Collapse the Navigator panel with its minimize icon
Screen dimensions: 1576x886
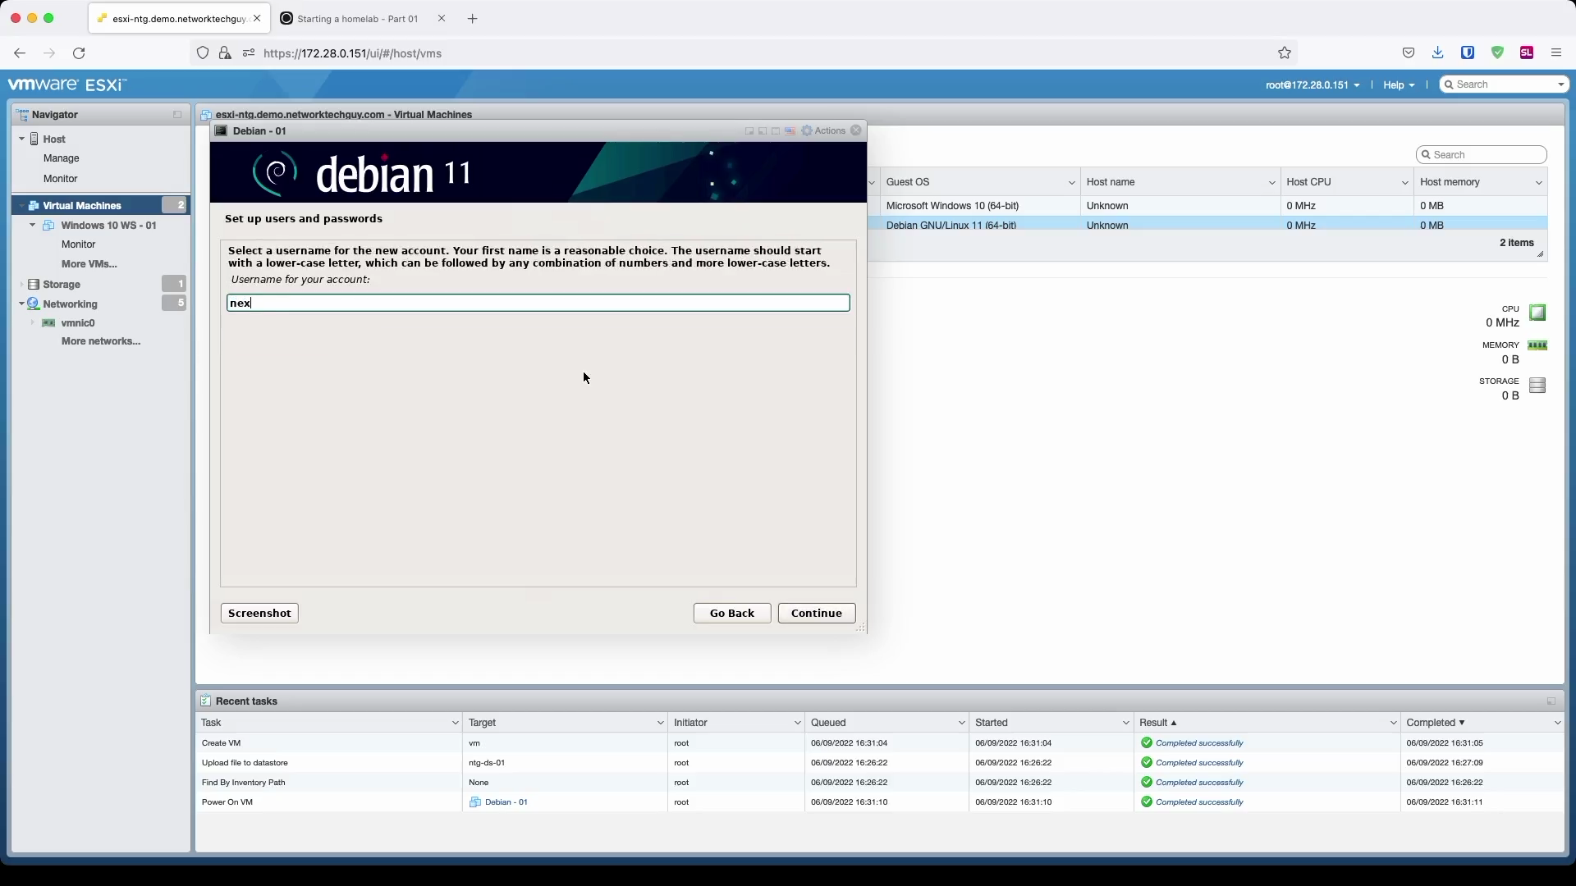[x=177, y=115]
